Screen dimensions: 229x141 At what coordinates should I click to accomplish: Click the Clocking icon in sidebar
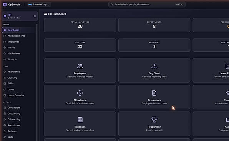(x=5, y=78)
